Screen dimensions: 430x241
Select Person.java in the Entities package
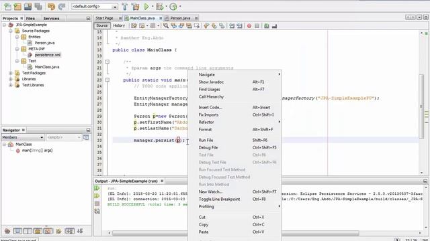(x=44, y=43)
